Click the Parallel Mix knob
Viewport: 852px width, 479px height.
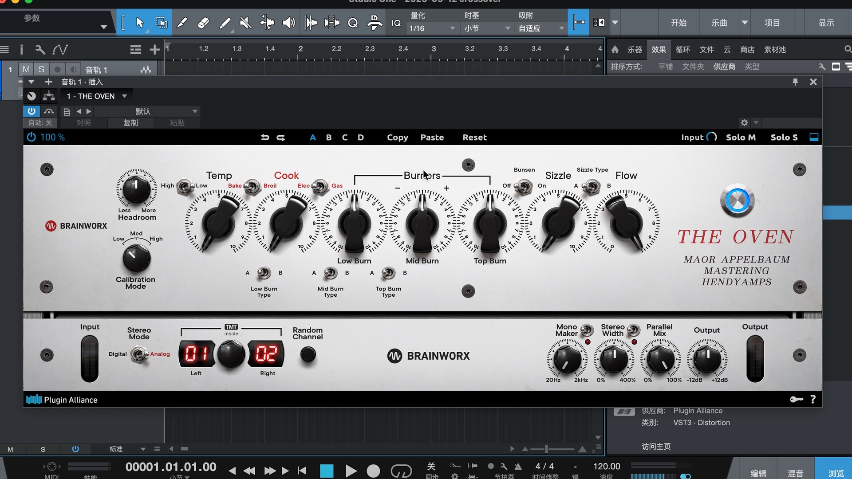tap(660, 359)
